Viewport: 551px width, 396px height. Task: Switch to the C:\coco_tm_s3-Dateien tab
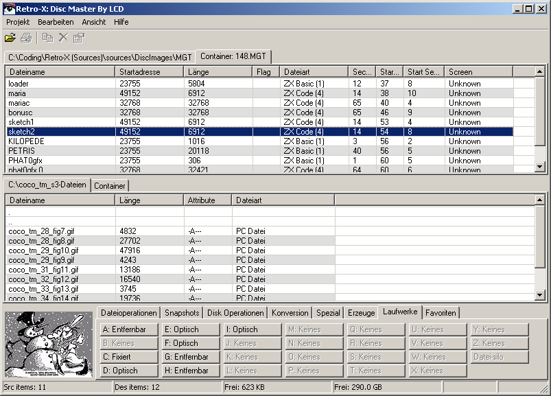(x=47, y=185)
